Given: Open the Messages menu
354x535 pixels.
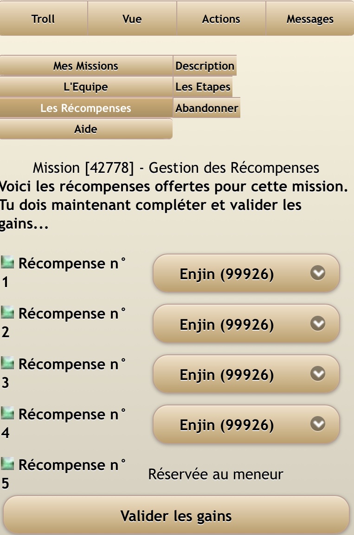Looking at the screenshot, I should (x=310, y=19).
